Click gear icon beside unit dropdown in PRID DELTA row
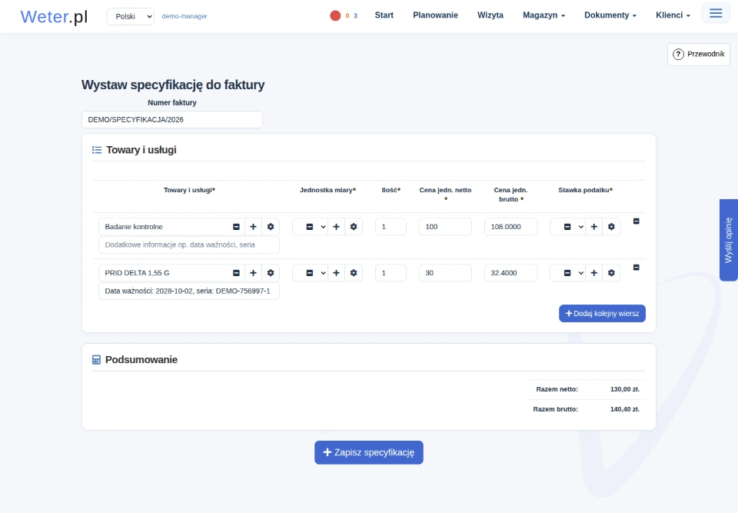The height and width of the screenshot is (513, 738). pyautogui.click(x=354, y=273)
